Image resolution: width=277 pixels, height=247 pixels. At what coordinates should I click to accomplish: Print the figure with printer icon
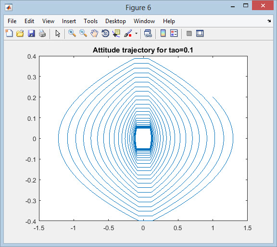tap(42, 33)
